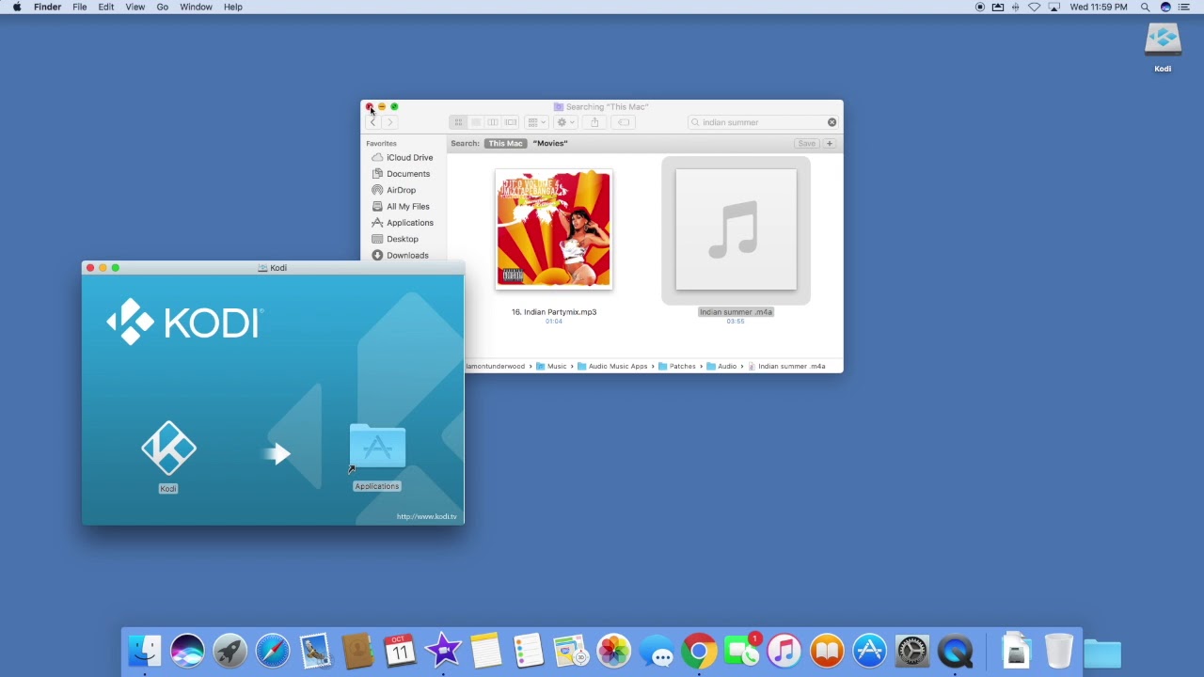Click the Finder search field
1204x677 pixels.
(x=762, y=122)
